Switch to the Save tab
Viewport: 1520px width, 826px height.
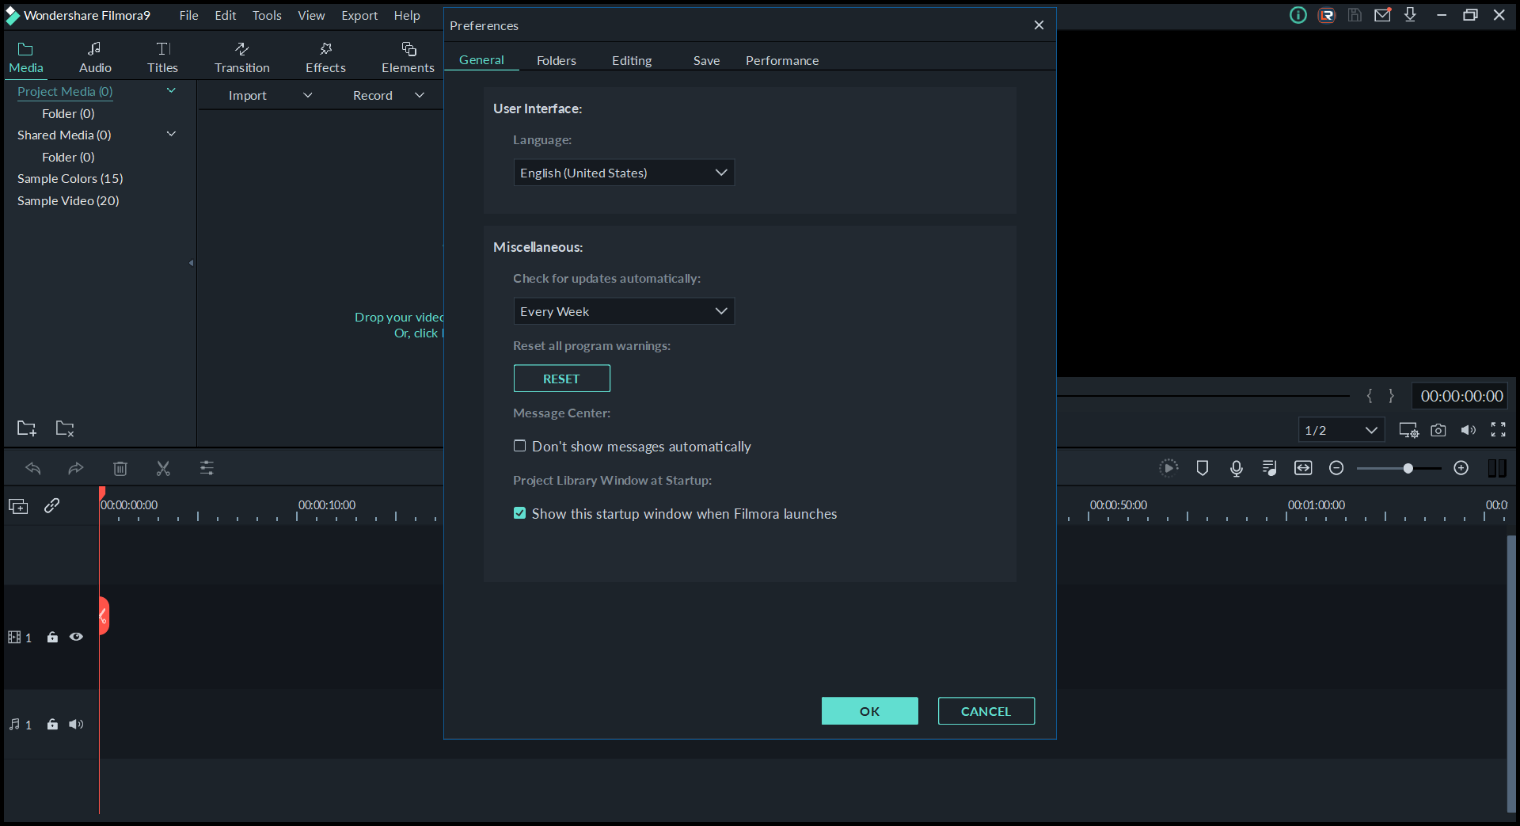pyautogui.click(x=706, y=60)
